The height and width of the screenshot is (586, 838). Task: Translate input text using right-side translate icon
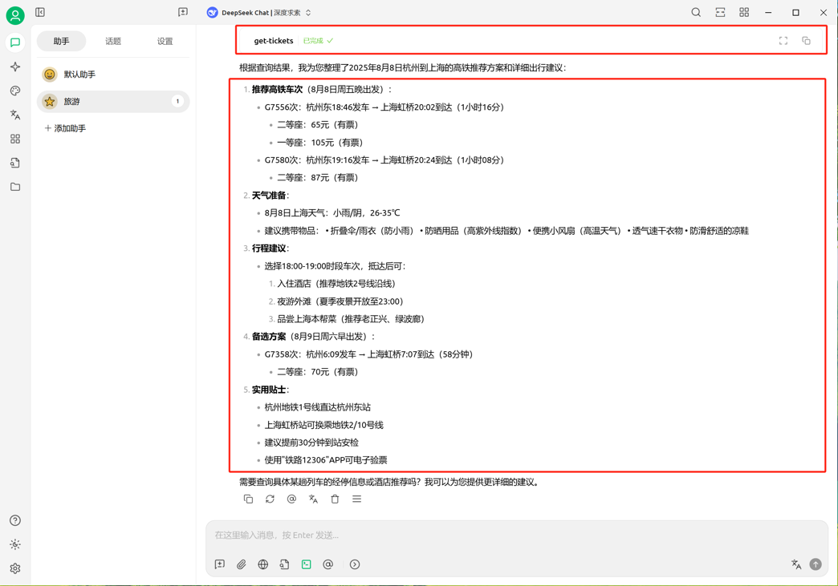point(795,564)
